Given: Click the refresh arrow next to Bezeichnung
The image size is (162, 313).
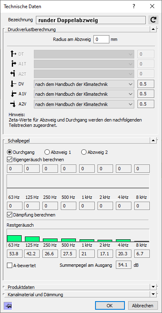Looking at the screenshot, I should pyautogui.click(x=153, y=20).
